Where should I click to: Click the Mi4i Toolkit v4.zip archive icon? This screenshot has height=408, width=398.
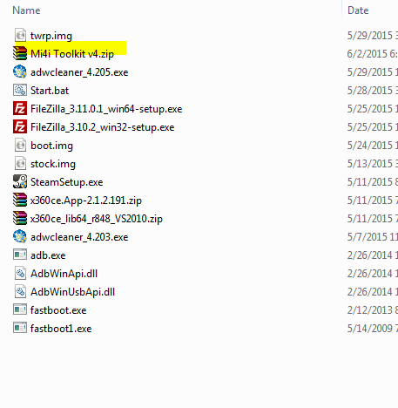pyautogui.click(x=20, y=53)
